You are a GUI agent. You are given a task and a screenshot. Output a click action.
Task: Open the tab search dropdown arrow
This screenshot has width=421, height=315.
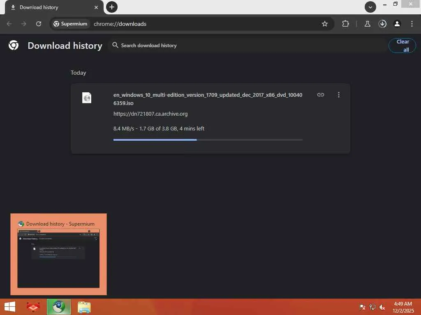tap(370, 7)
